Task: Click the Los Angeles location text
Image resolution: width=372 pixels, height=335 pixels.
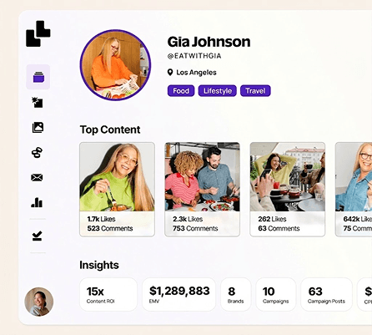Action: click(196, 73)
